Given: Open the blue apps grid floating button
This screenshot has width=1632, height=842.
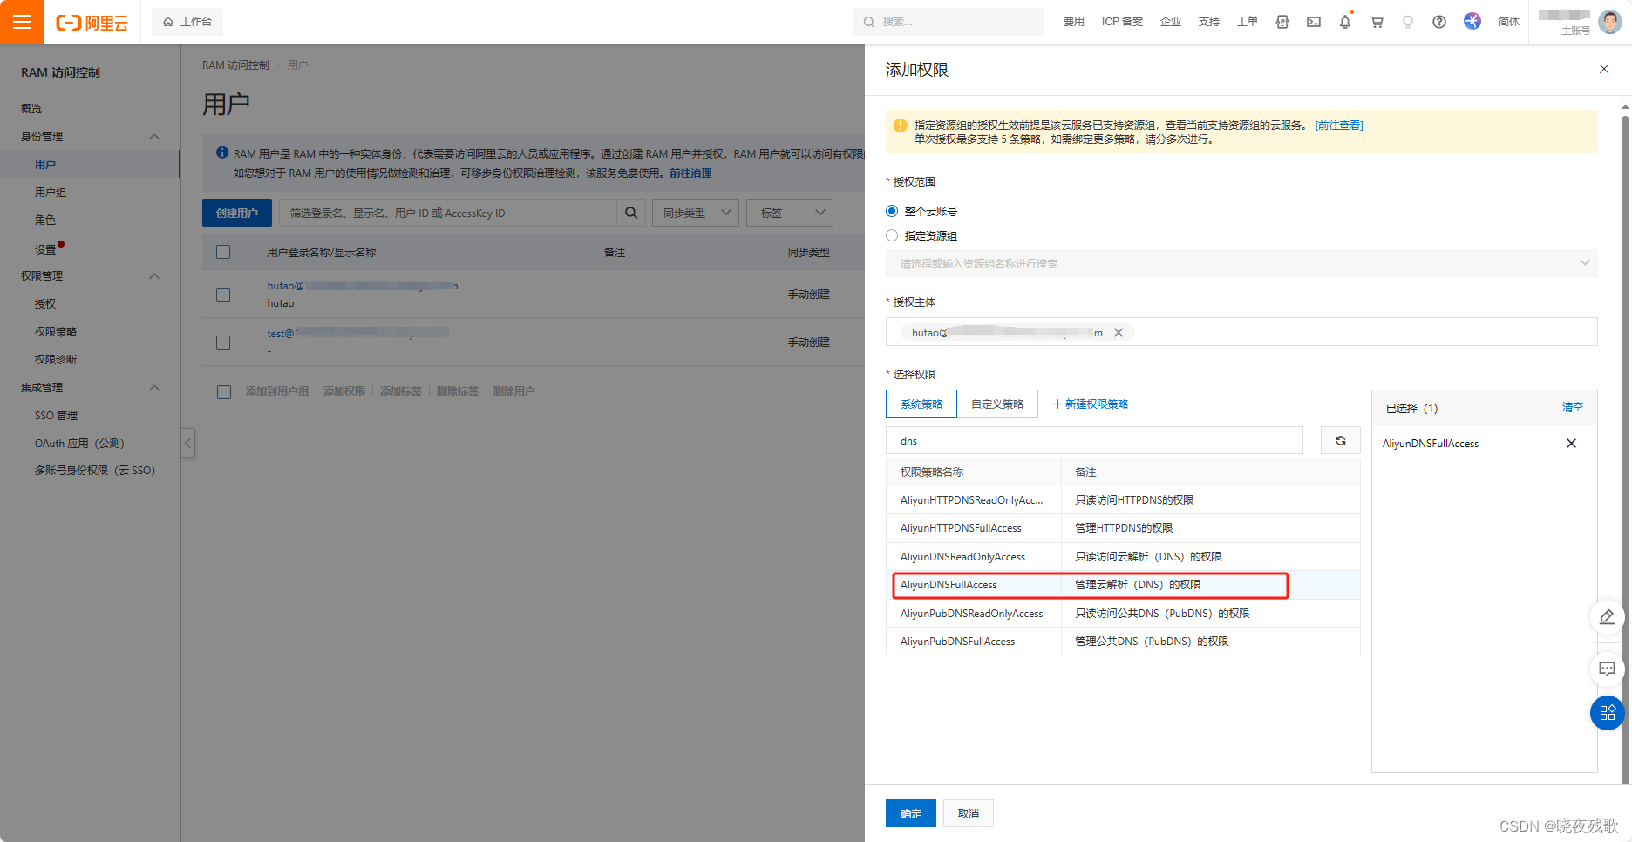Looking at the screenshot, I should click(1608, 713).
